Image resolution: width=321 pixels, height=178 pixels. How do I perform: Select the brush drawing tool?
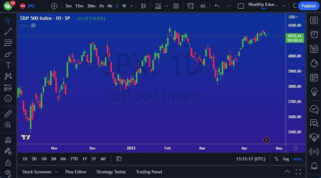8,54
